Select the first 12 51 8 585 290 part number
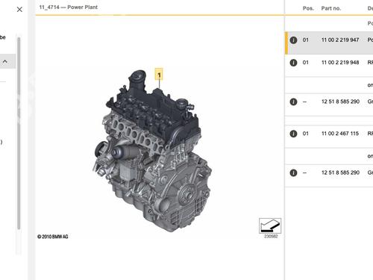The height and width of the screenshot is (280, 373). click(x=340, y=102)
